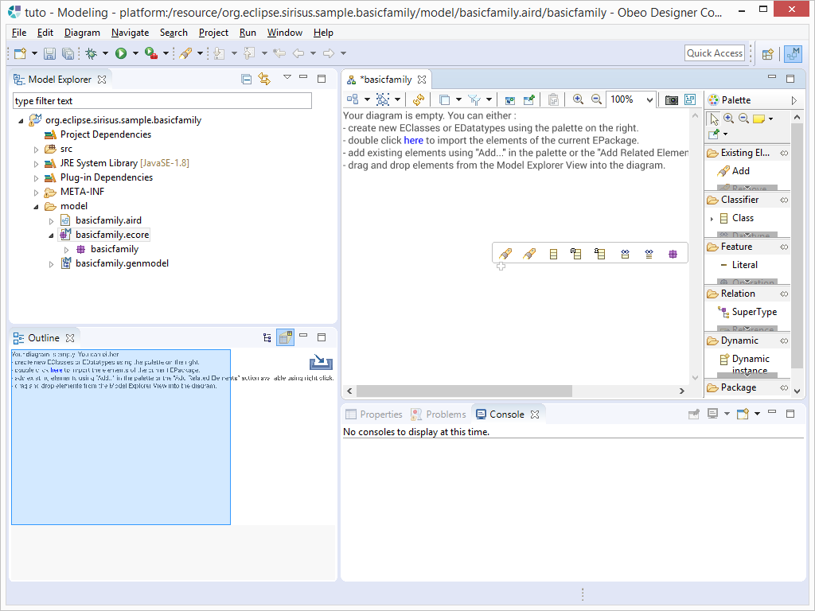Expand the src folder tree node
This screenshot has width=815, height=611.
click(37, 149)
